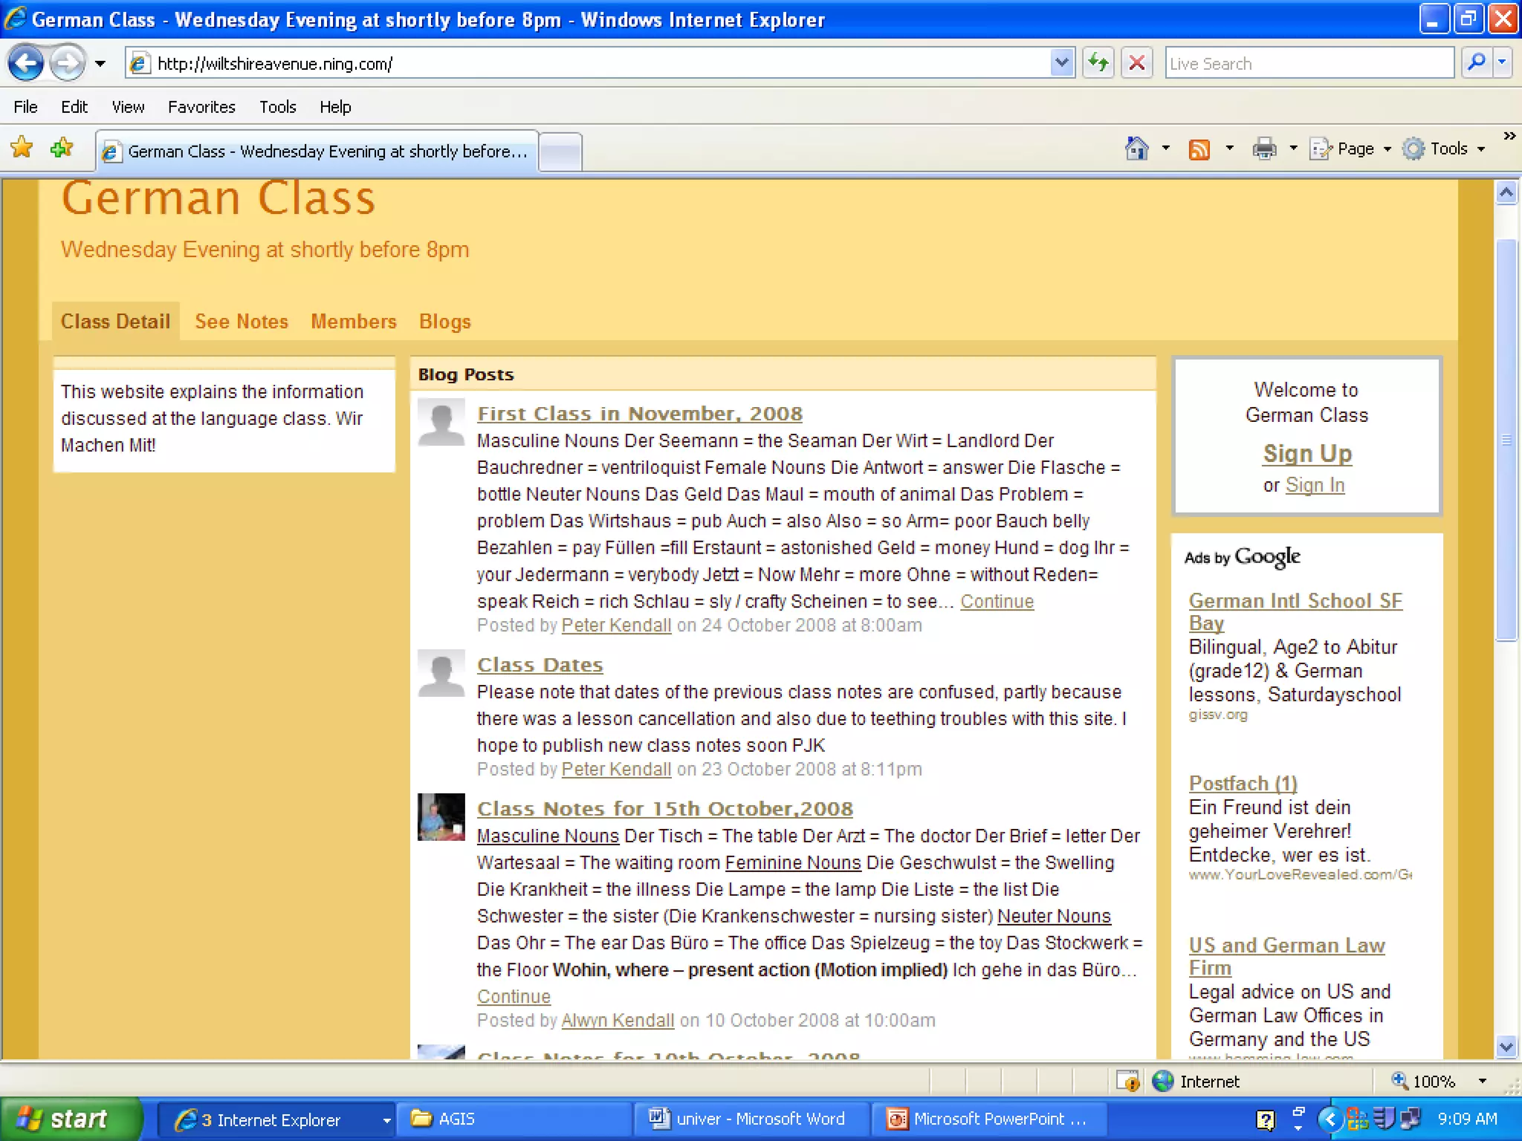Click the page scroll down arrow

click(x=1506, y=1047)
